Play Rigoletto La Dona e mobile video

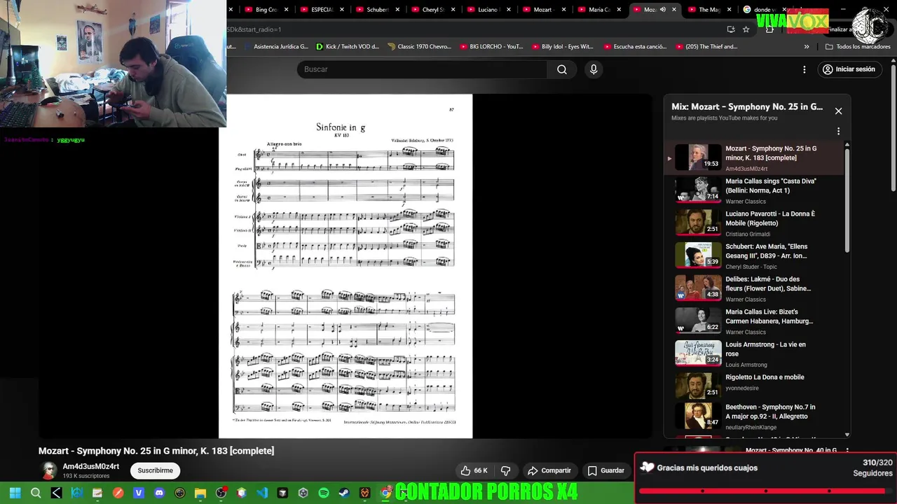click(x=755, y=386)
